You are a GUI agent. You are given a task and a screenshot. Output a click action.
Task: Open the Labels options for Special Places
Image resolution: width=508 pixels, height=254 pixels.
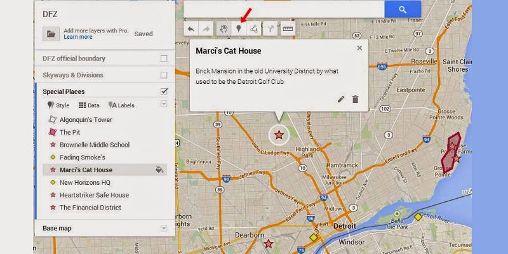[121, 105]
